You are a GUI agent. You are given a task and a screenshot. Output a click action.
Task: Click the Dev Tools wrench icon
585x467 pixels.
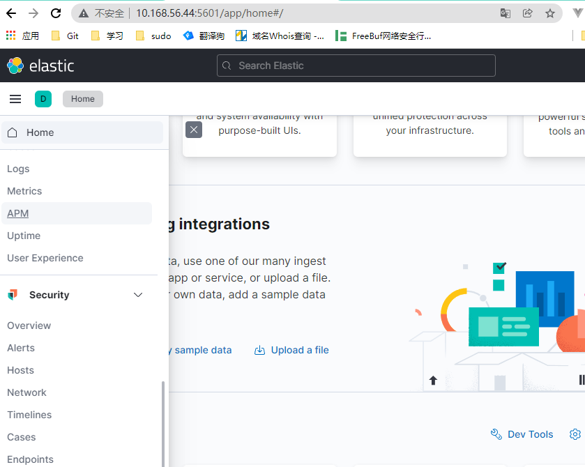[496, 434]
